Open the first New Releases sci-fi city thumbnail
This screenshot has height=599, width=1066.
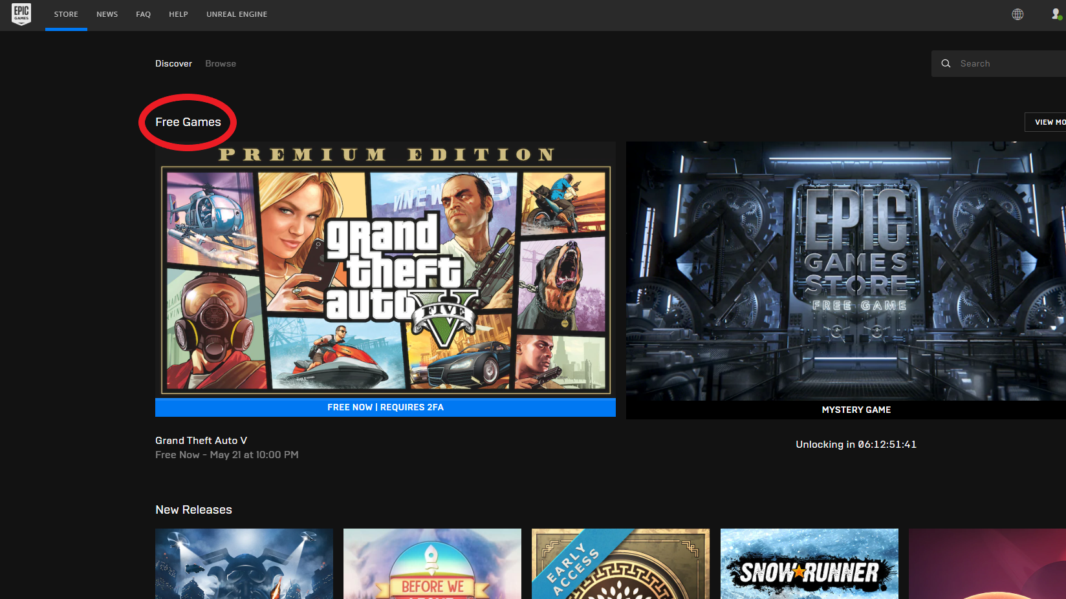point(244,563)
